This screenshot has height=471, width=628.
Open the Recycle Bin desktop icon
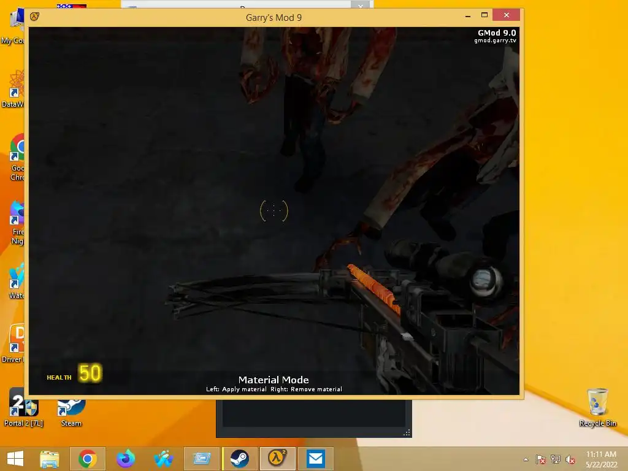click(597, 408)
